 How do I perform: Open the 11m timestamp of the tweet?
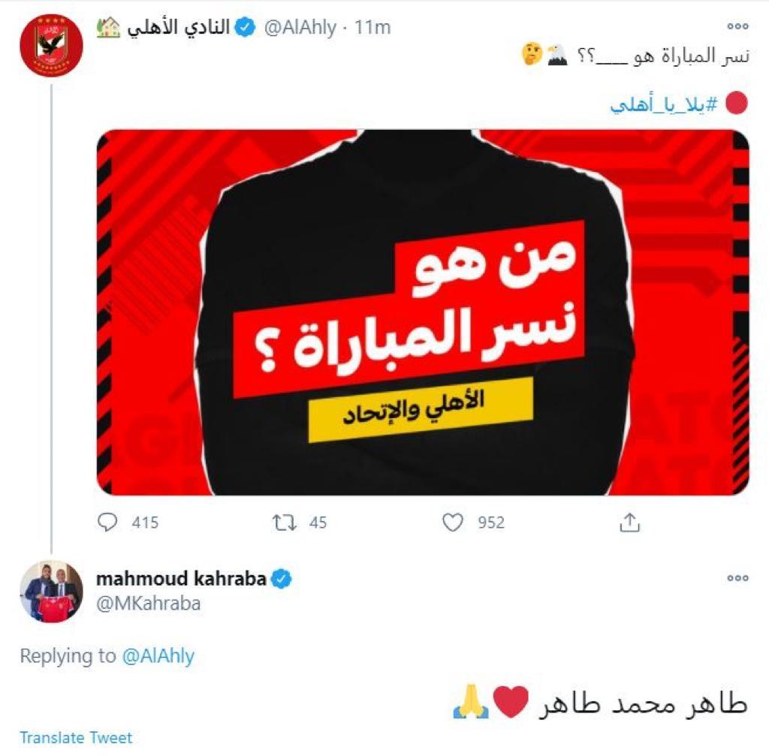coord(372,28)
